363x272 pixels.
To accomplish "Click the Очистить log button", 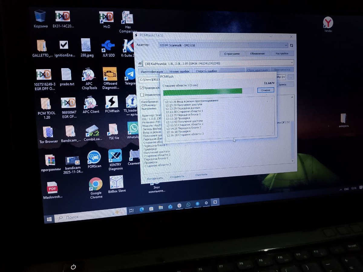I will point(201,175).
